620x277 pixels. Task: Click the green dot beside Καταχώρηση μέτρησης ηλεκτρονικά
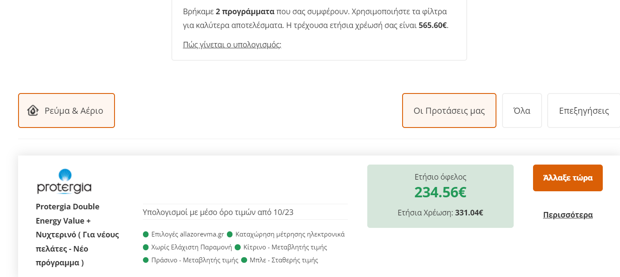[x=229, y=234]
